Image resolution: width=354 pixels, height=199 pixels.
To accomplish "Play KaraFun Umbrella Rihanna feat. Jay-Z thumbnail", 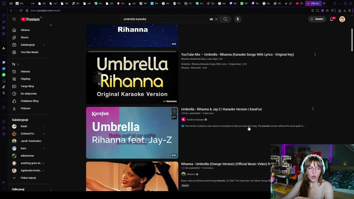I will pos(132,133).
